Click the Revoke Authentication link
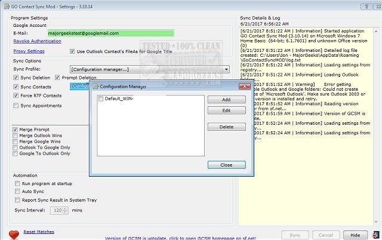The image size is (382, 240). tap(37, 41)
